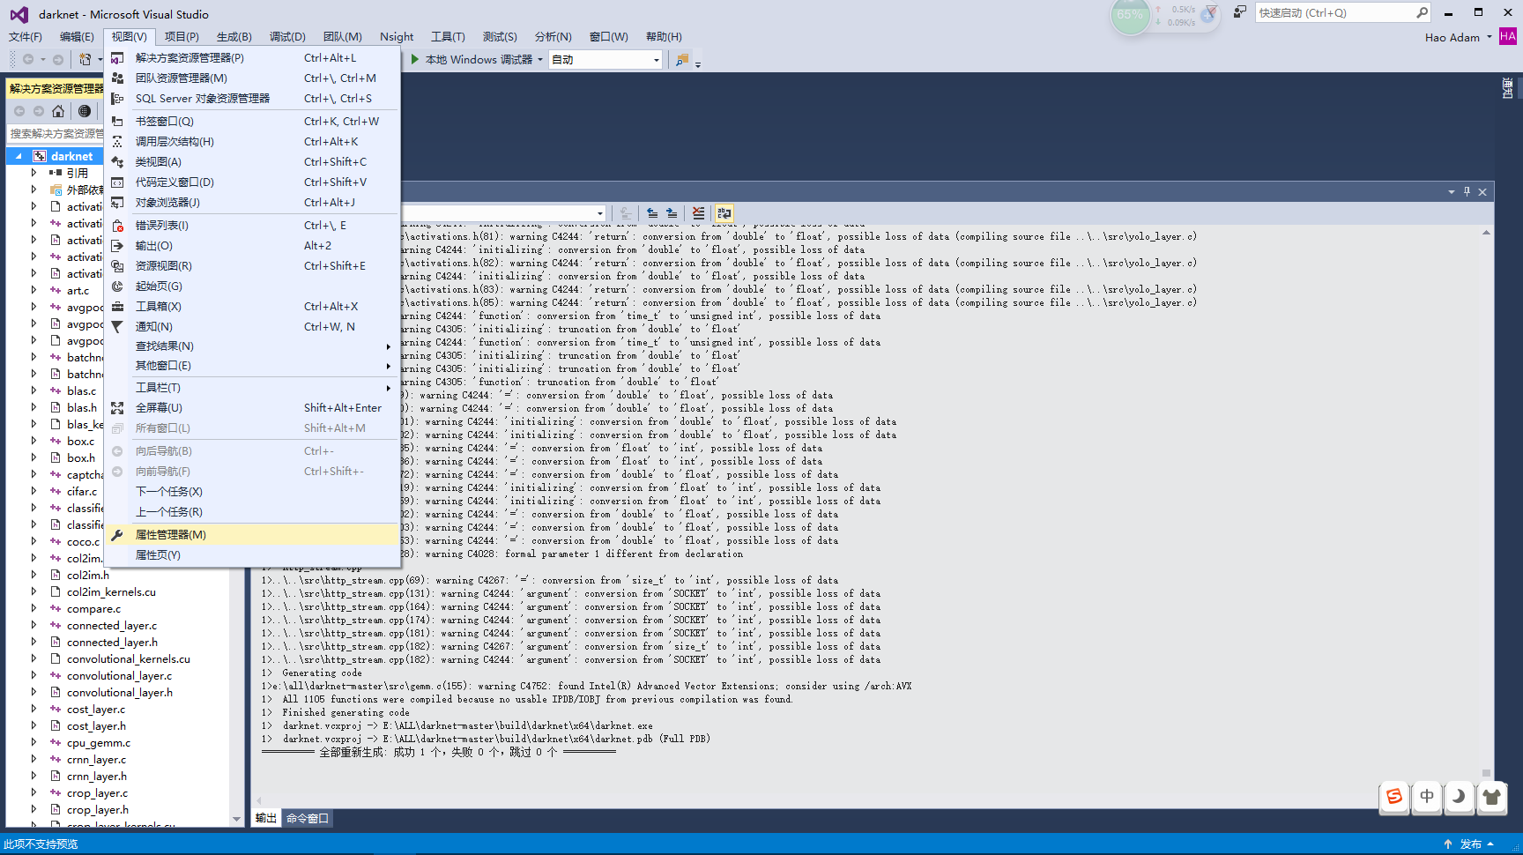Open the 调试(D) menu
Image resolution: width=1523 pixels, height=855 pixels.
click(x=287, y=37)
